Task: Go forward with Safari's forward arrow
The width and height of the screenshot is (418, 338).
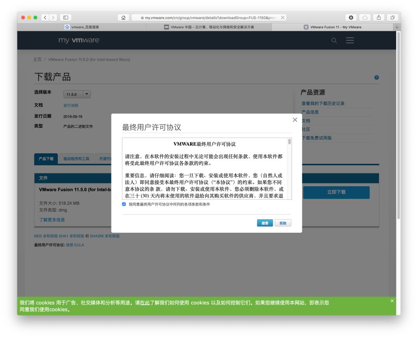Action: (53, 17)
